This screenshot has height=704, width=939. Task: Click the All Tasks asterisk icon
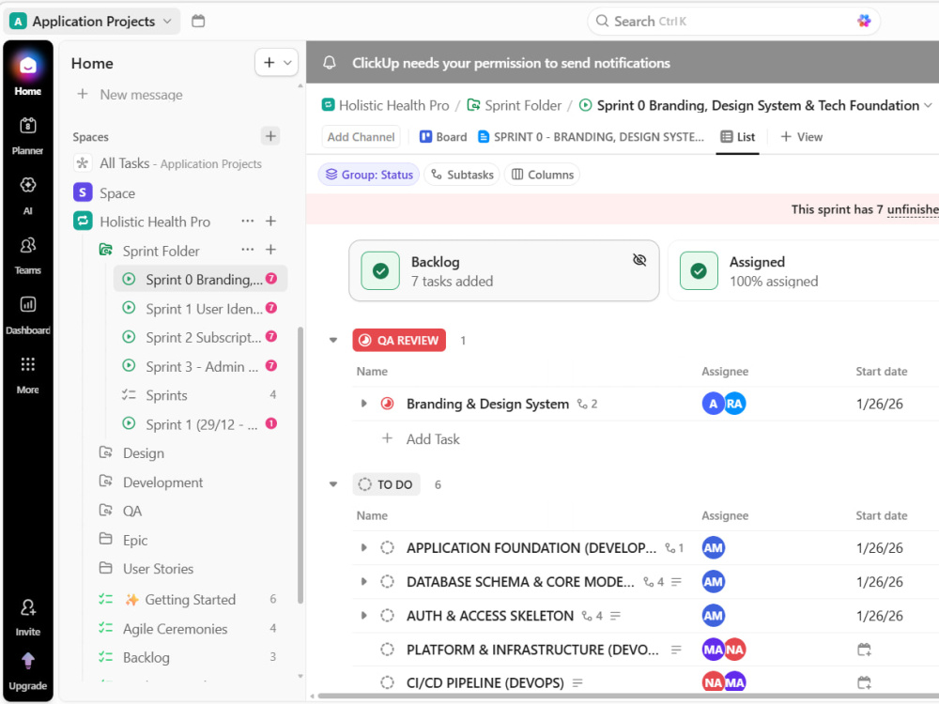[x=83, y=162]
